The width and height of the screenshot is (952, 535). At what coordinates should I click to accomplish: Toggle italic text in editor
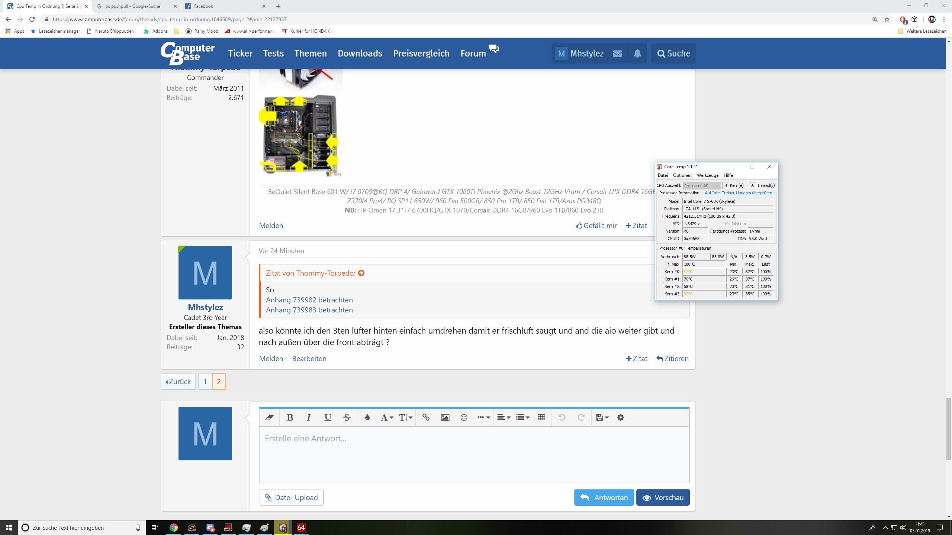pyautogui.click(x=308, y=417)
